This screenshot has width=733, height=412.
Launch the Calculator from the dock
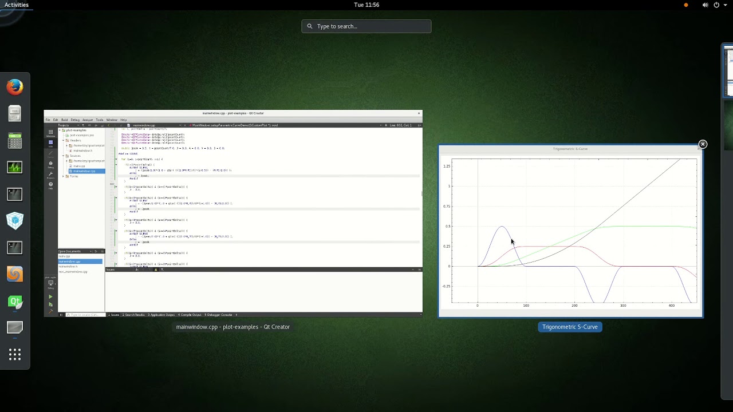(x=15, y=140)
